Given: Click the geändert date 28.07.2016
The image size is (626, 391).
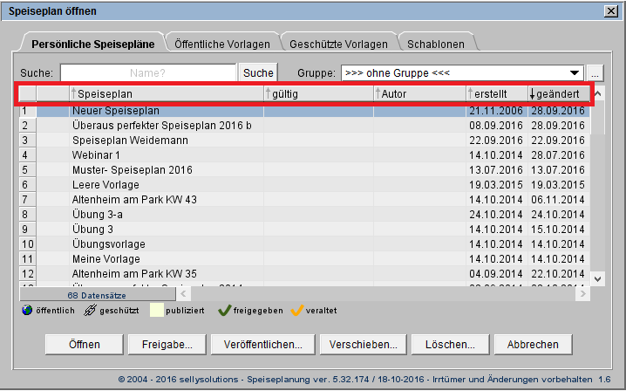Looking at the screenshot, I should coord(558,155).
